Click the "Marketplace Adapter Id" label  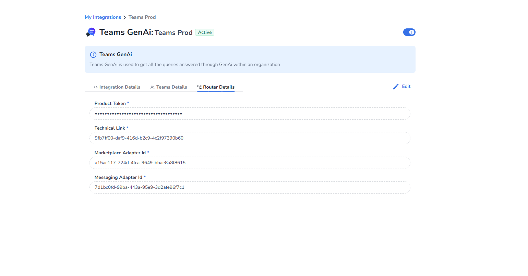(120, 153)
